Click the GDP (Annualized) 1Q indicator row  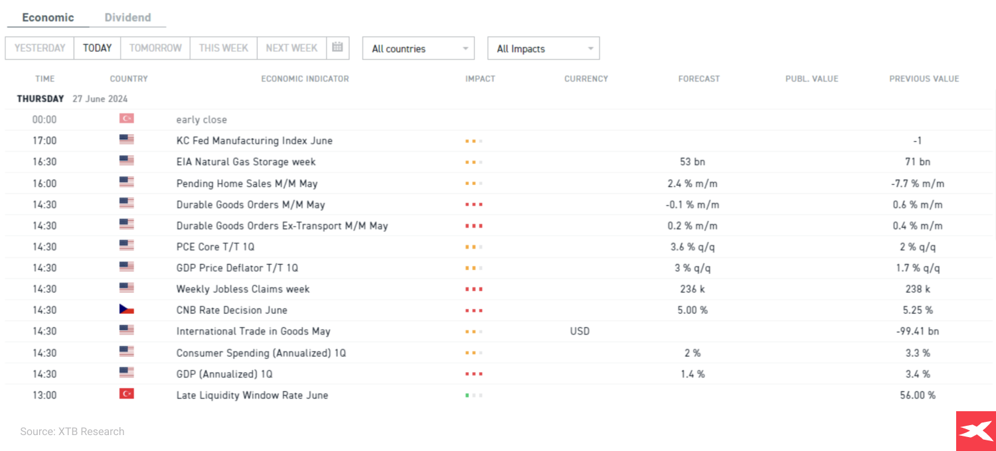click(x=224, y=374)
